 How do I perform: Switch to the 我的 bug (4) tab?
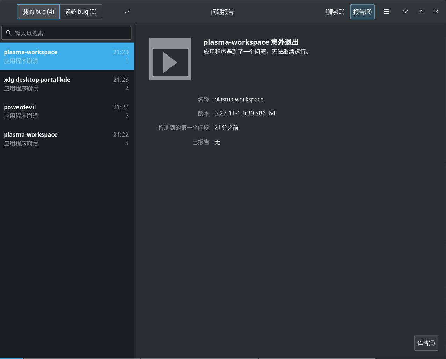pyautogui.click(x=38, y=12)
